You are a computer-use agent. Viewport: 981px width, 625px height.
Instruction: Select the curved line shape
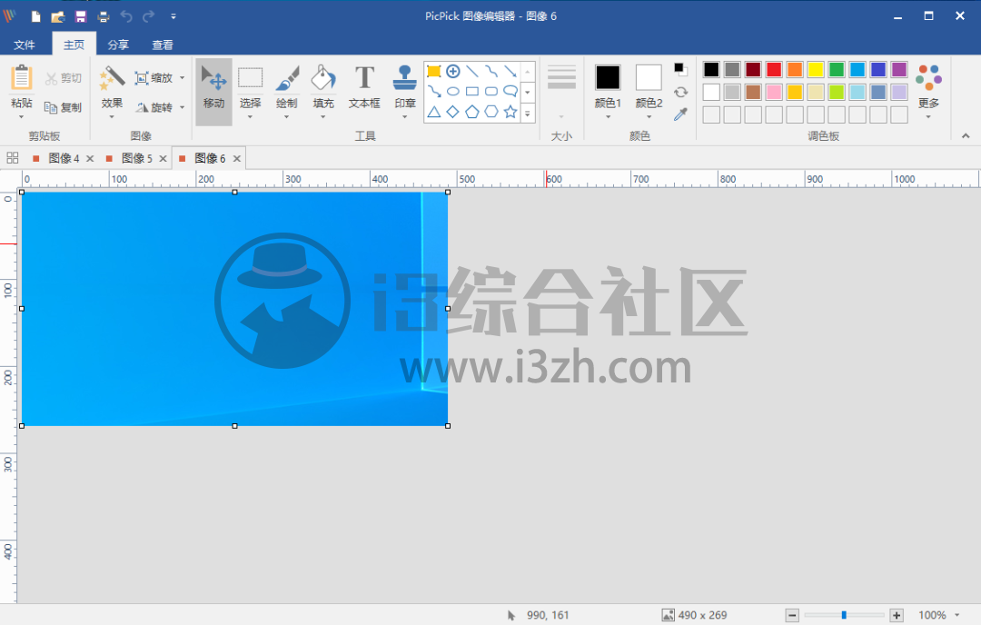tap(491, 72)
